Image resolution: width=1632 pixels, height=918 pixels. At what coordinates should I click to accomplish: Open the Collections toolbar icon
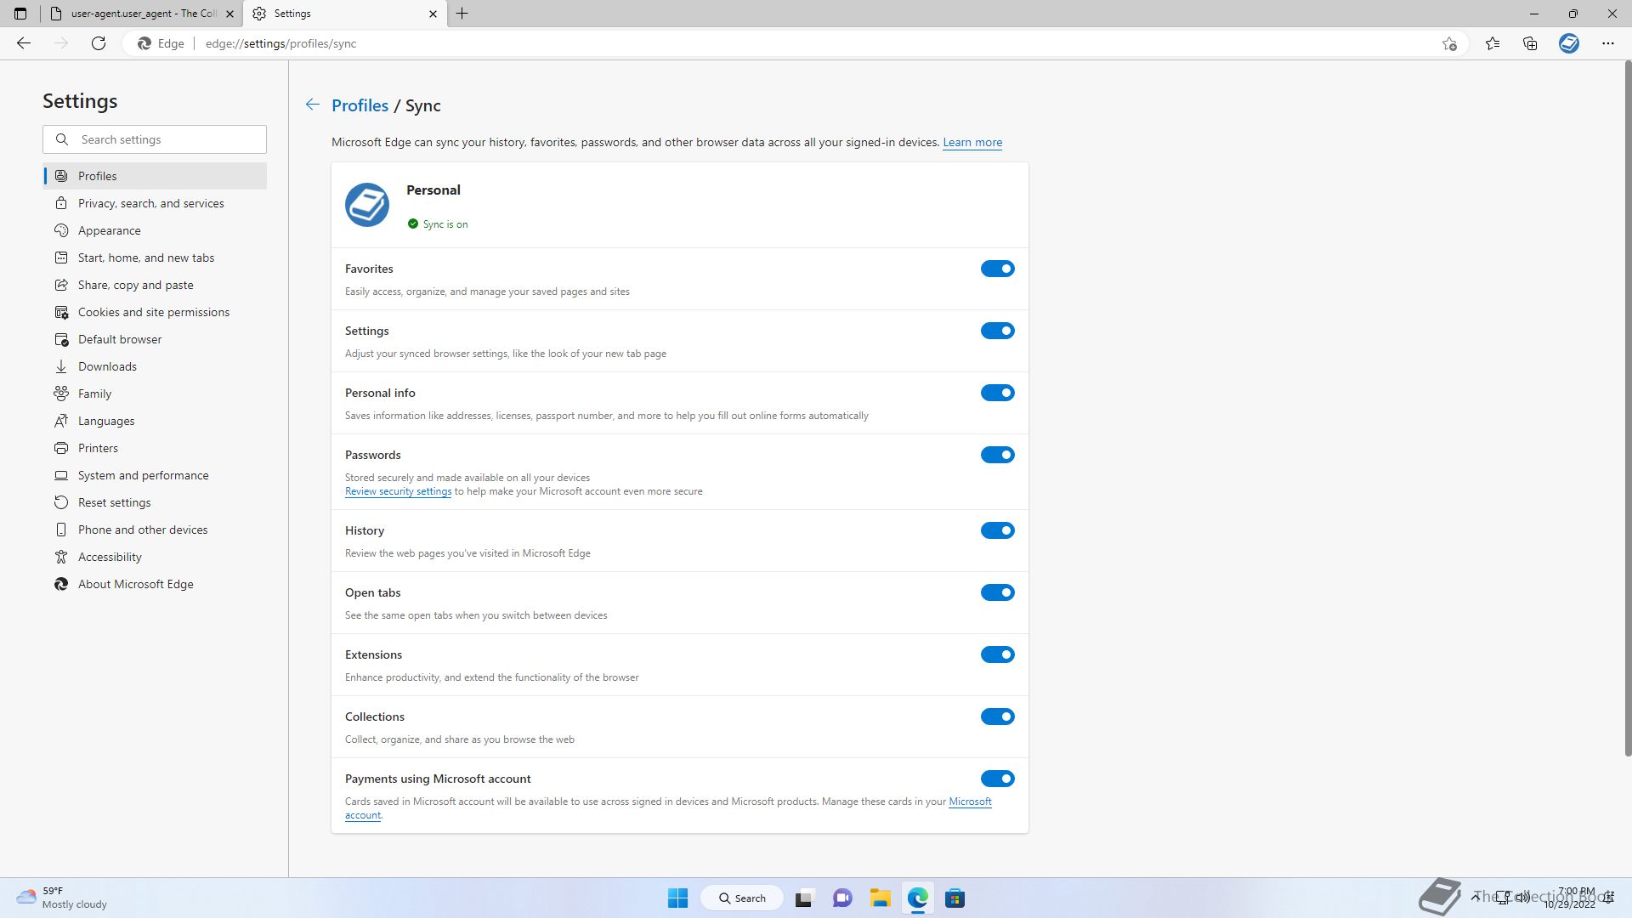coord(1530,43)
